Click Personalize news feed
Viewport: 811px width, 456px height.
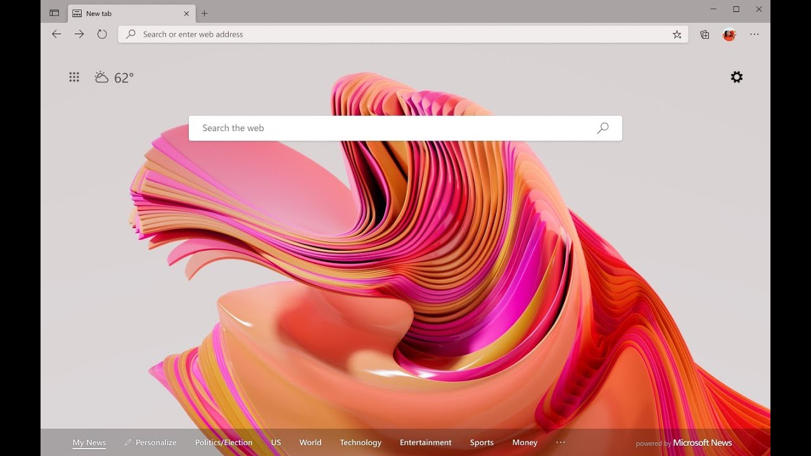tap(151, 443)
